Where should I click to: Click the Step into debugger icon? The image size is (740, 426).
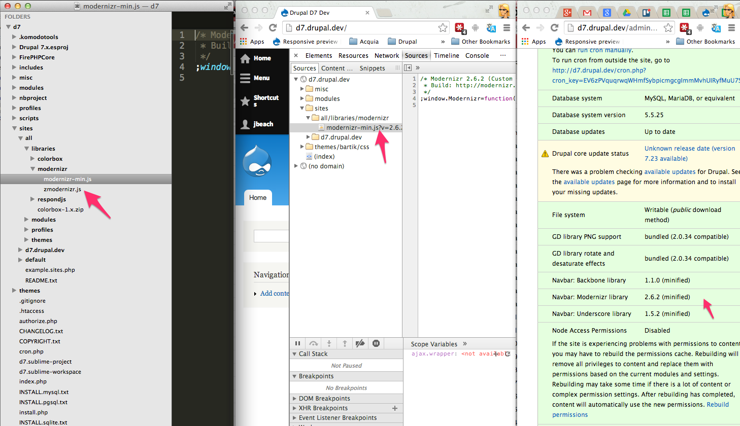tap(329, 343)
